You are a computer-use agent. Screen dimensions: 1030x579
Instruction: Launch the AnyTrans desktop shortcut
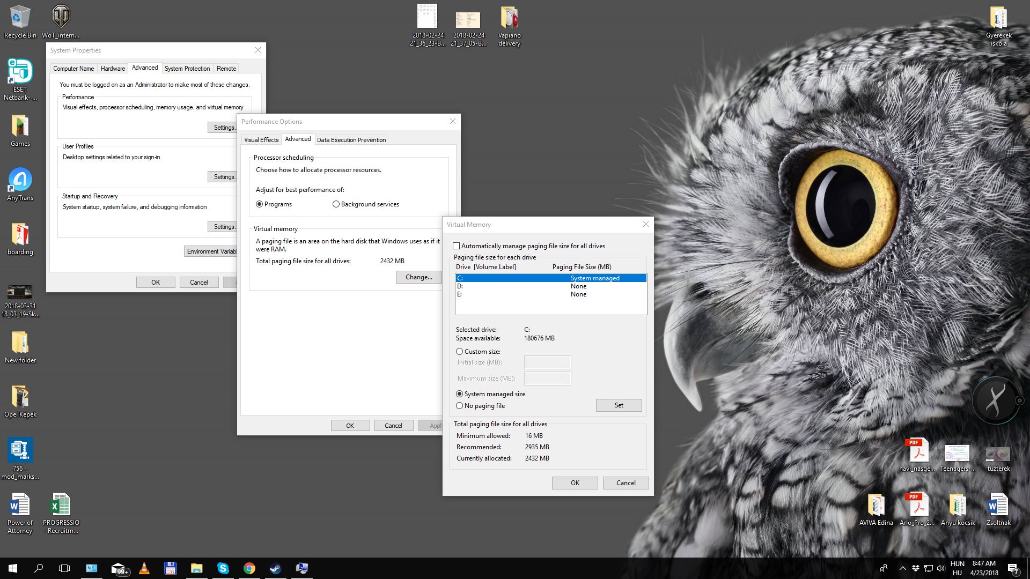pos(20,185)
